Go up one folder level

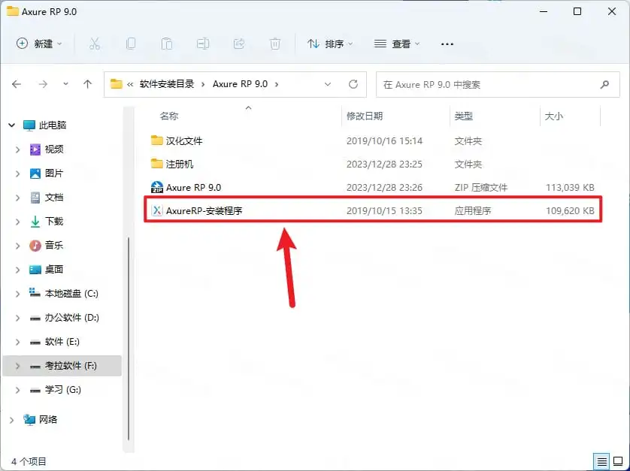(88, 84)
